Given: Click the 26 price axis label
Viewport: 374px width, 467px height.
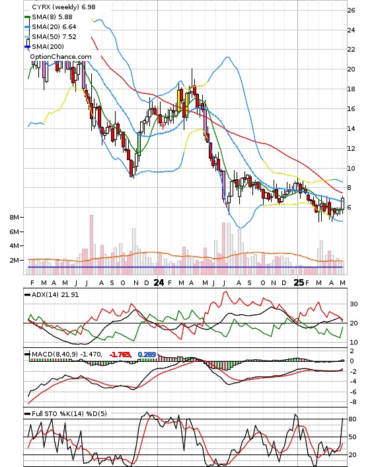Looking at the screenshot, I should click(351, 11).
